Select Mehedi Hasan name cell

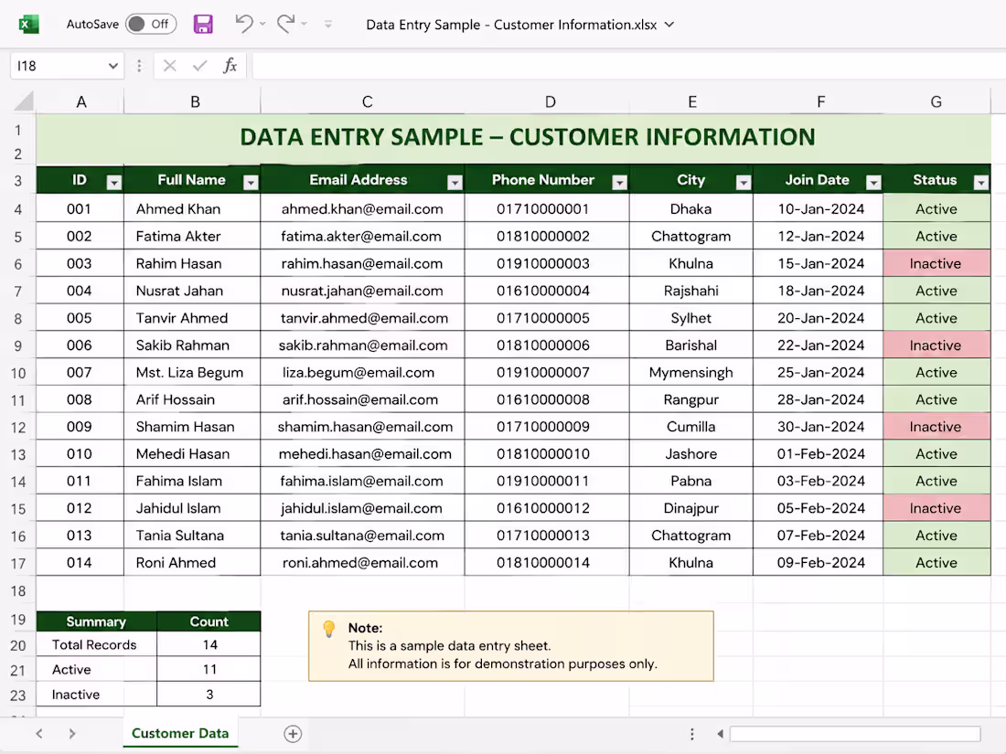point(192,454)
